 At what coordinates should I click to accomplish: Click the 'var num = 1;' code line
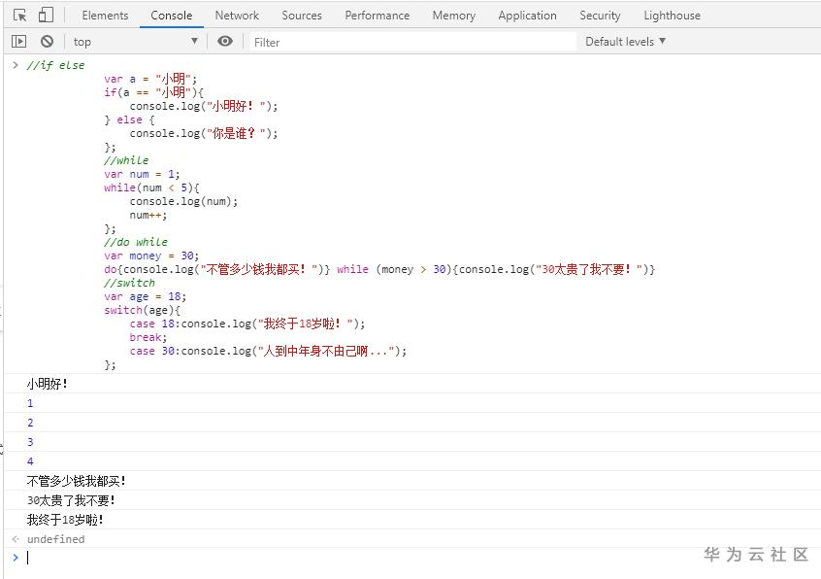click(x=142, y=174)
